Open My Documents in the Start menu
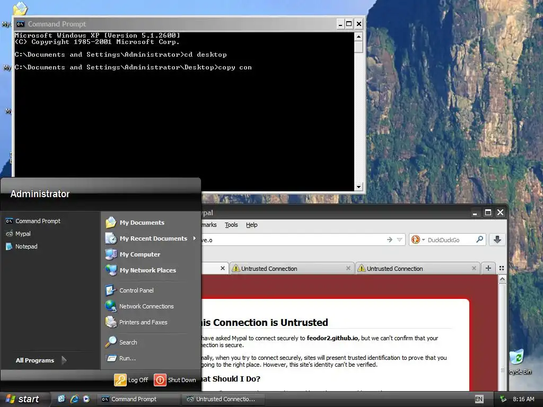The height and width of the screenshot is (407, 543). 135,223
